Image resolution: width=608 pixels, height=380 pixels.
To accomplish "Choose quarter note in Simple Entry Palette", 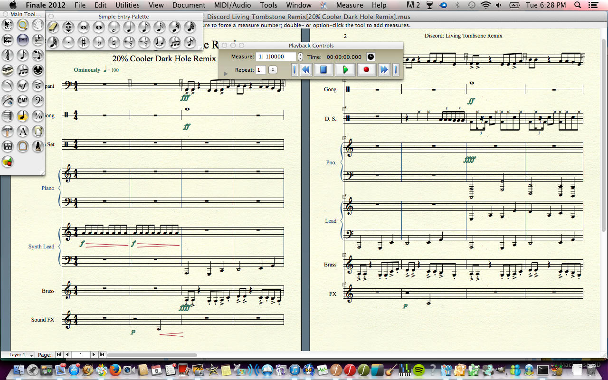I will (129, 27).
